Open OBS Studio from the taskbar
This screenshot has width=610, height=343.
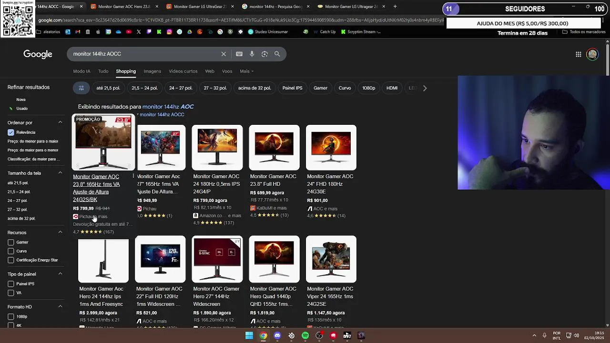[319, 336]
